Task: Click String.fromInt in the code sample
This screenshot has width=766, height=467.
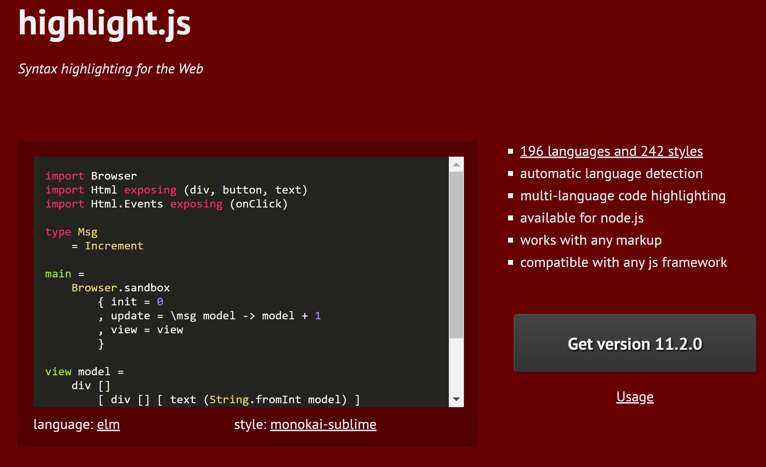Action: click(255, 400)
